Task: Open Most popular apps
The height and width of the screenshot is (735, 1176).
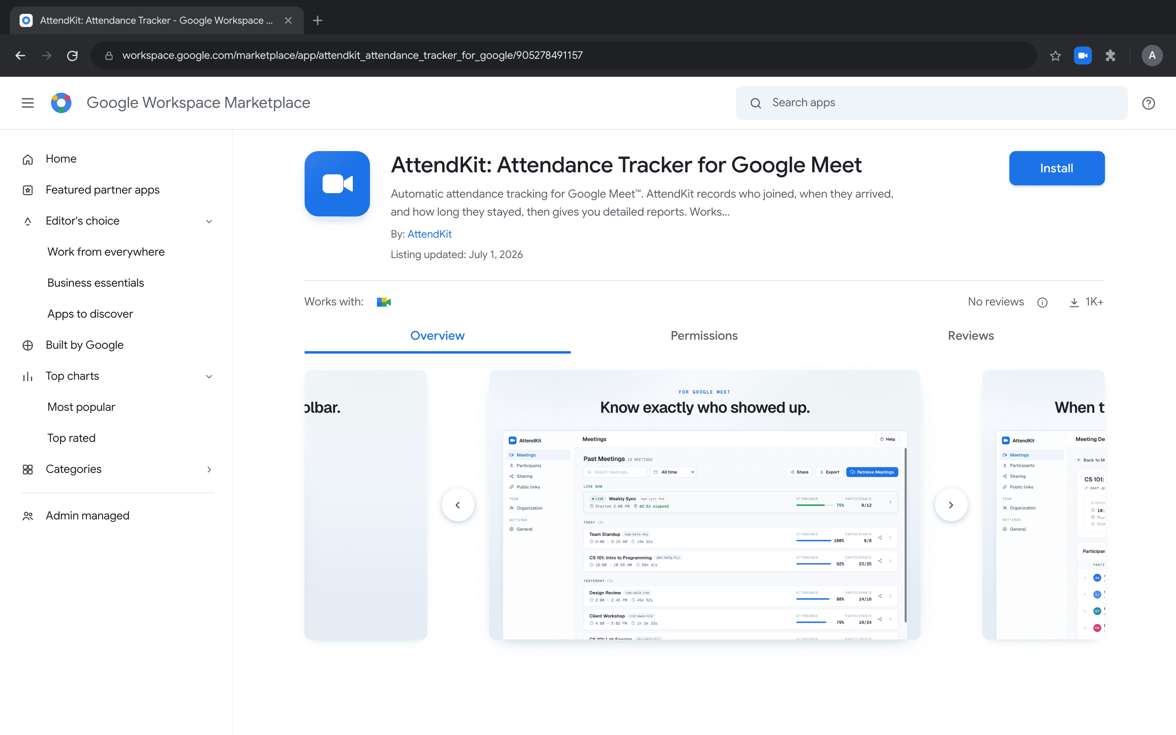Action: pos(81,407)
